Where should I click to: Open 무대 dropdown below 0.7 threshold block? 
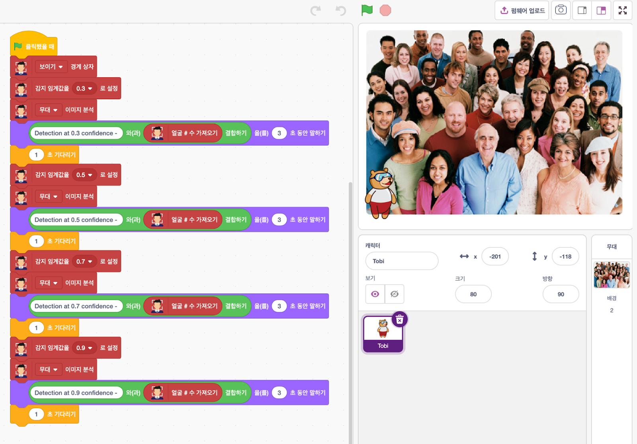tap(49, 283)
